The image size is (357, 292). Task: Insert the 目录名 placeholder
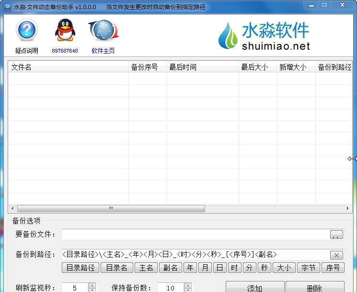coord(117,268)
